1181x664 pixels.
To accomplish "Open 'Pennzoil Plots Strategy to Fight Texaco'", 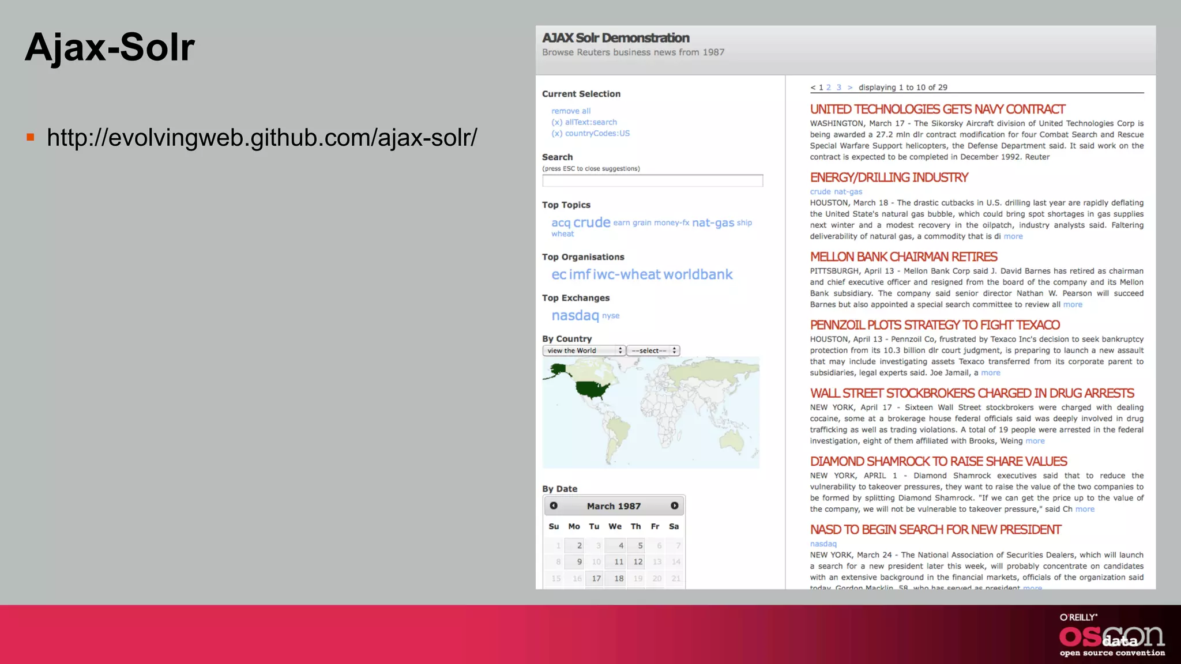I will click(935, 325).
